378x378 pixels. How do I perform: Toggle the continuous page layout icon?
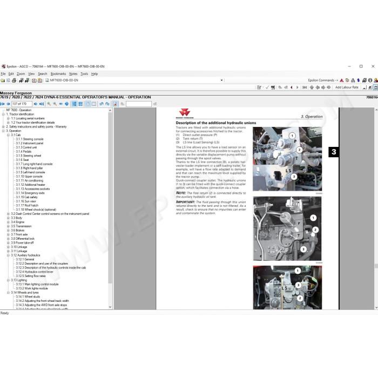coord(75,104)
